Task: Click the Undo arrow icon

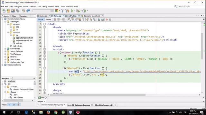Action: [x=23, y=11]
